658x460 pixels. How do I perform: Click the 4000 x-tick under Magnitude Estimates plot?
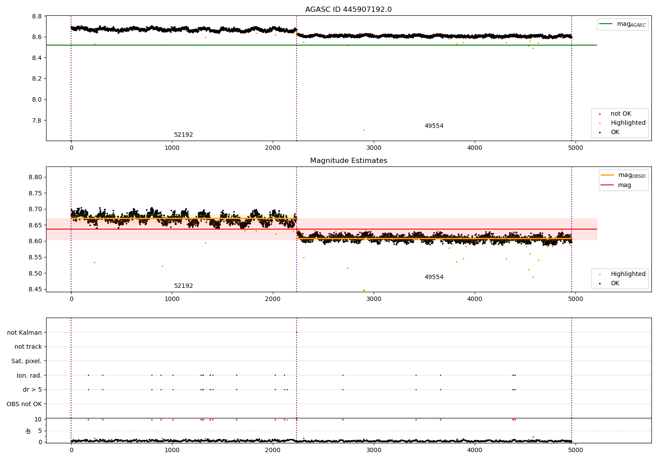pyautogui.click(x=475, y=299)
